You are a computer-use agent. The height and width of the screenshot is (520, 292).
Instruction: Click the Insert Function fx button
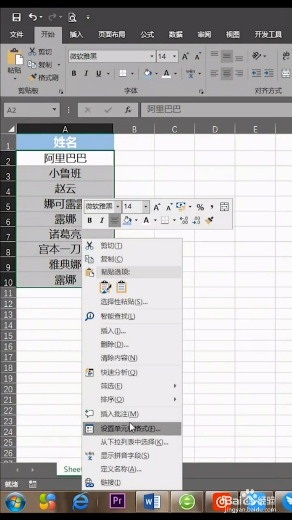[128, 110]
